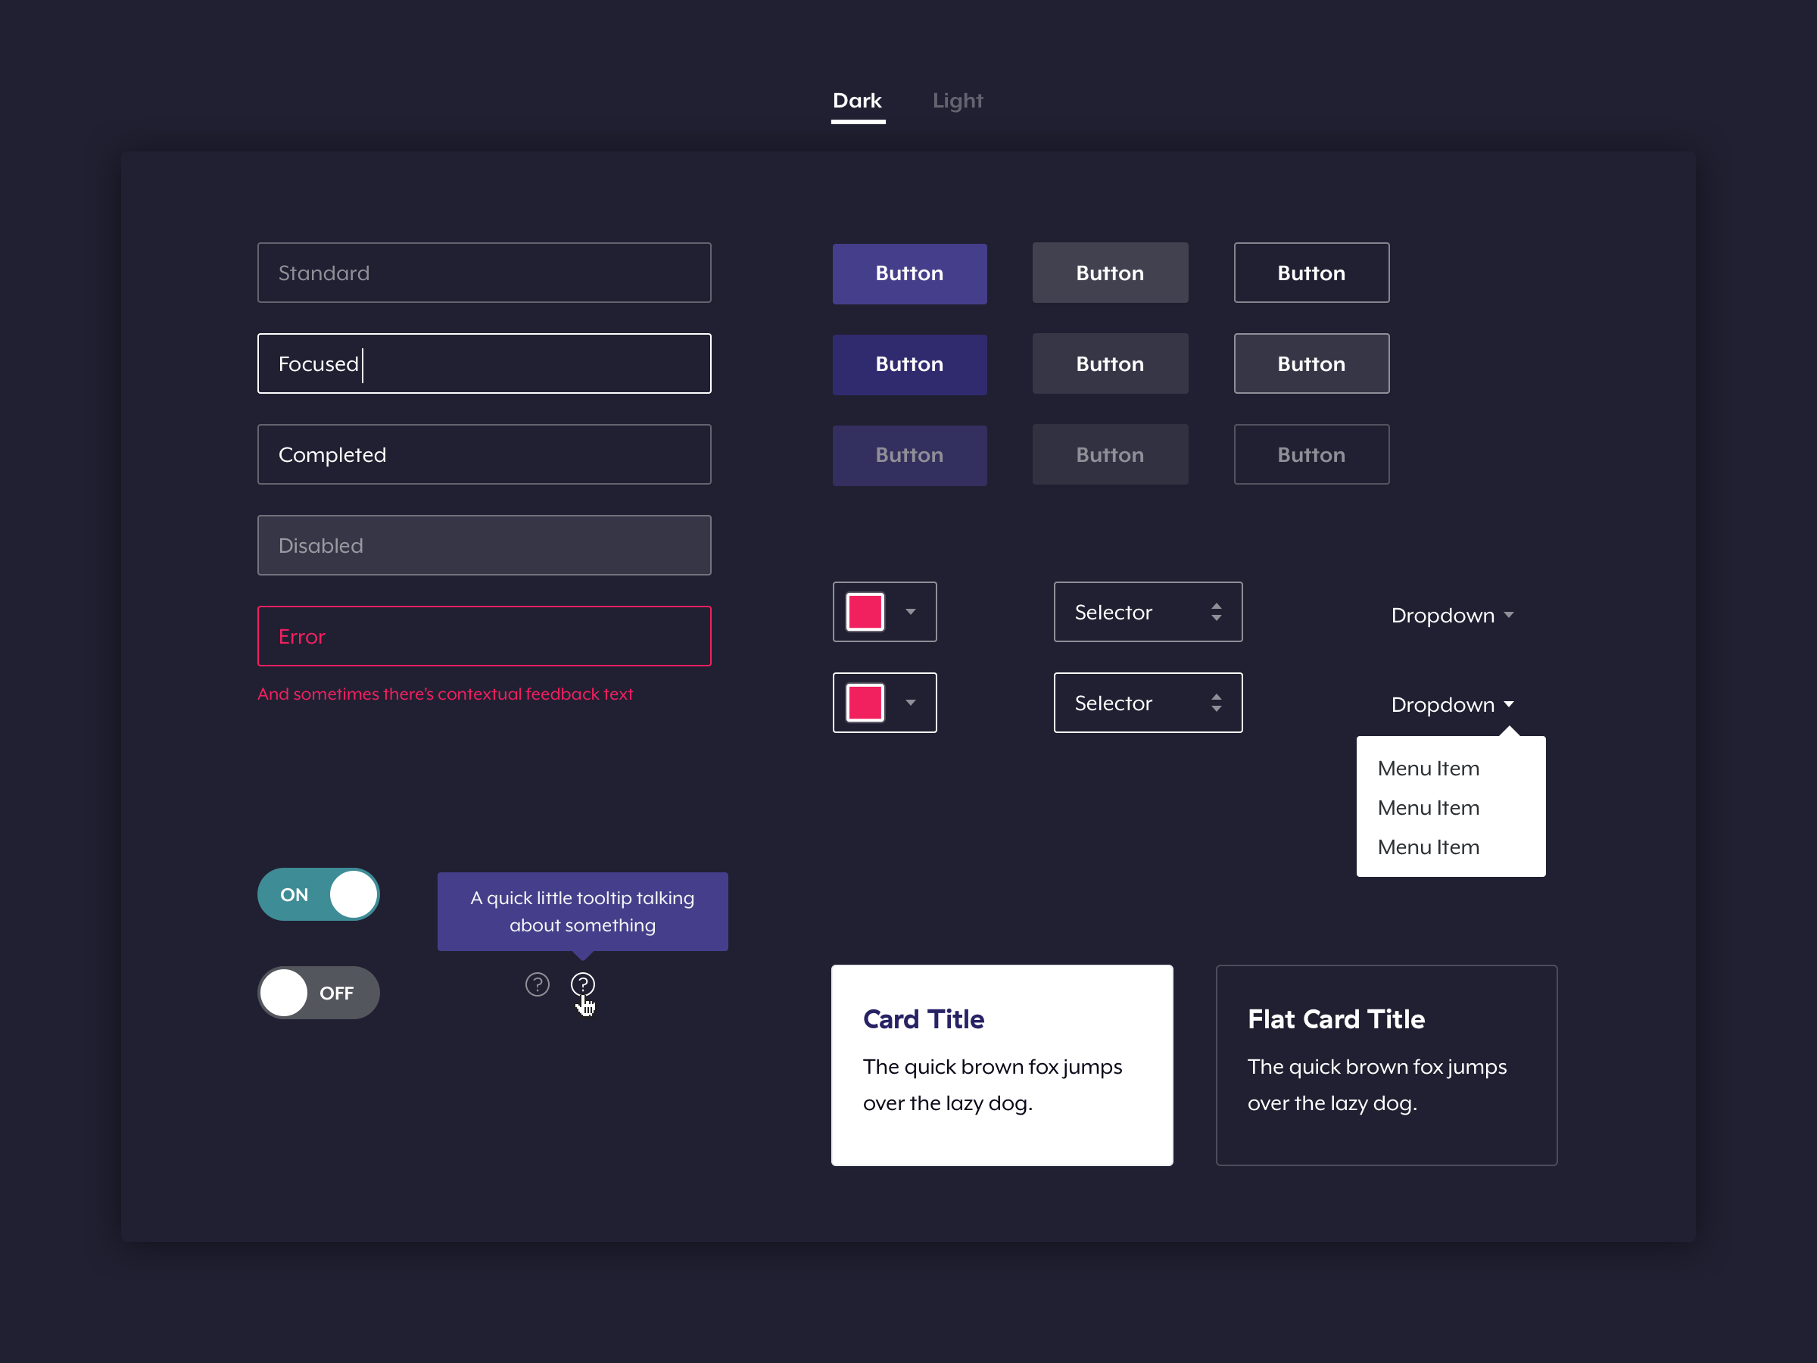Screen dimensions: 1817x1363
Task: Click the stepper arrow on bottom Selector
Action: tap(1217, 703)
